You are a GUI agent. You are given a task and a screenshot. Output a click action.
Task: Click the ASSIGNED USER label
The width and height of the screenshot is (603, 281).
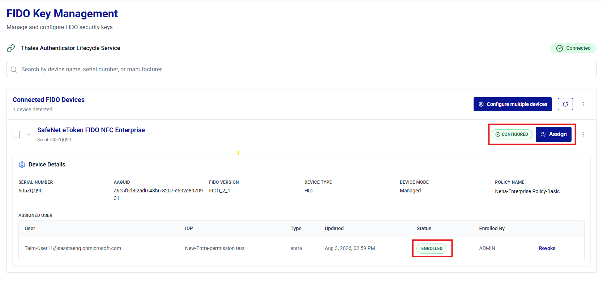coord(35,215)
